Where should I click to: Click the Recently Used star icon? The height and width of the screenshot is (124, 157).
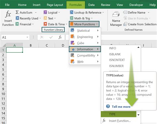tap(17, 18)
